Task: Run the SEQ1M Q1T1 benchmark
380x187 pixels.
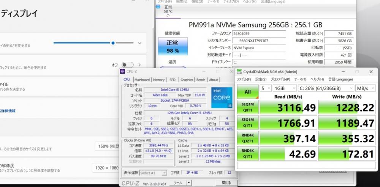Action: [248, 123]
